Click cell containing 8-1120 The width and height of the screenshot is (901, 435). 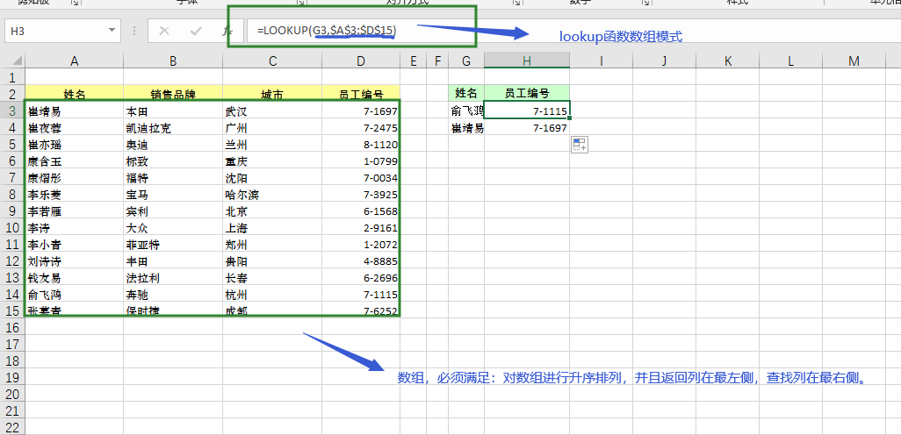[361, 145]
